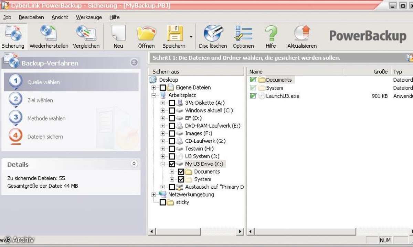Expand the Images (F:) tree node

pos(163,133)
